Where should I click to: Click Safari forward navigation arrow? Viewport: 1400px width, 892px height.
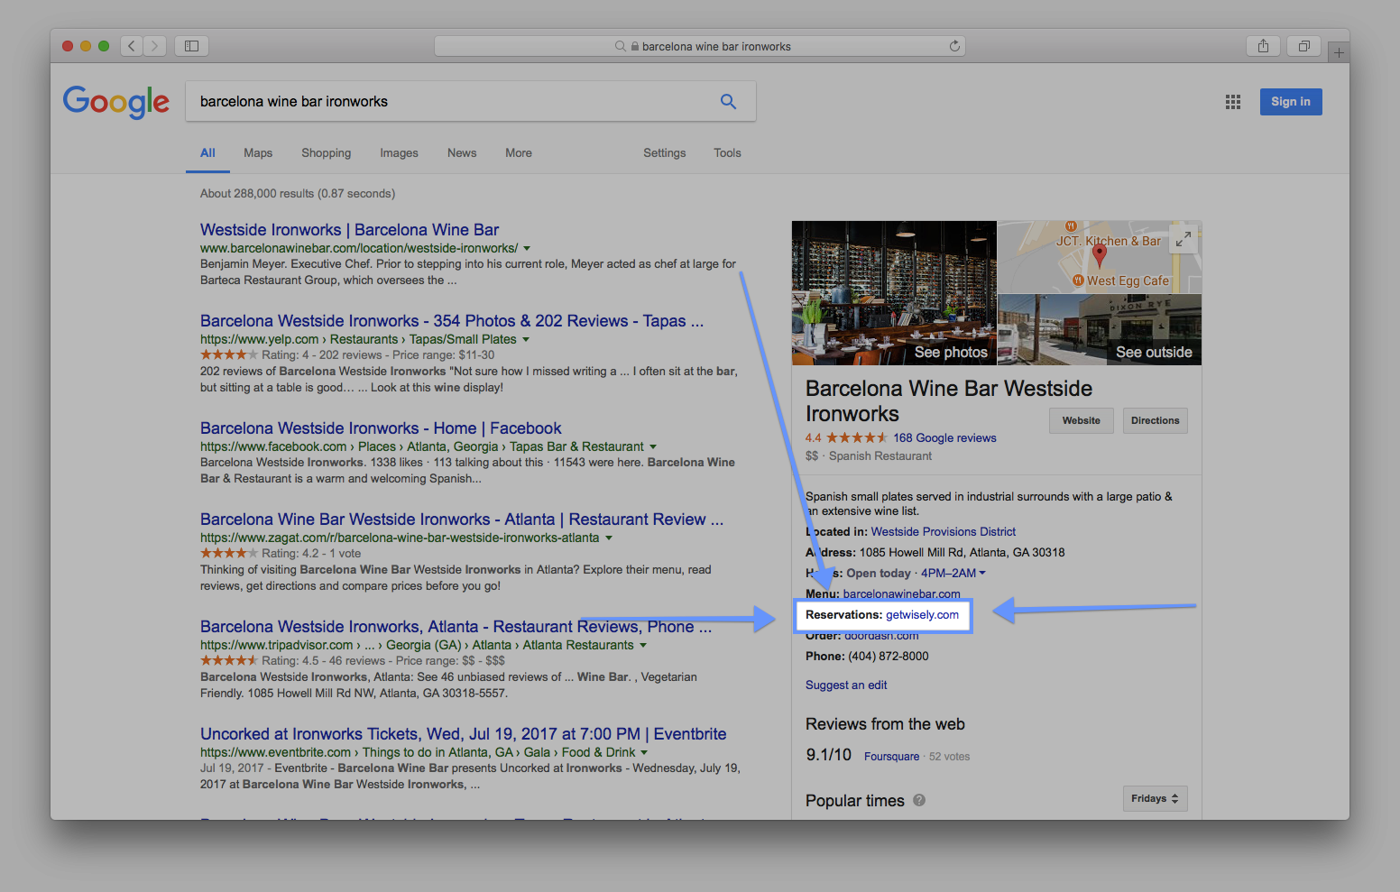pos(155,45)
